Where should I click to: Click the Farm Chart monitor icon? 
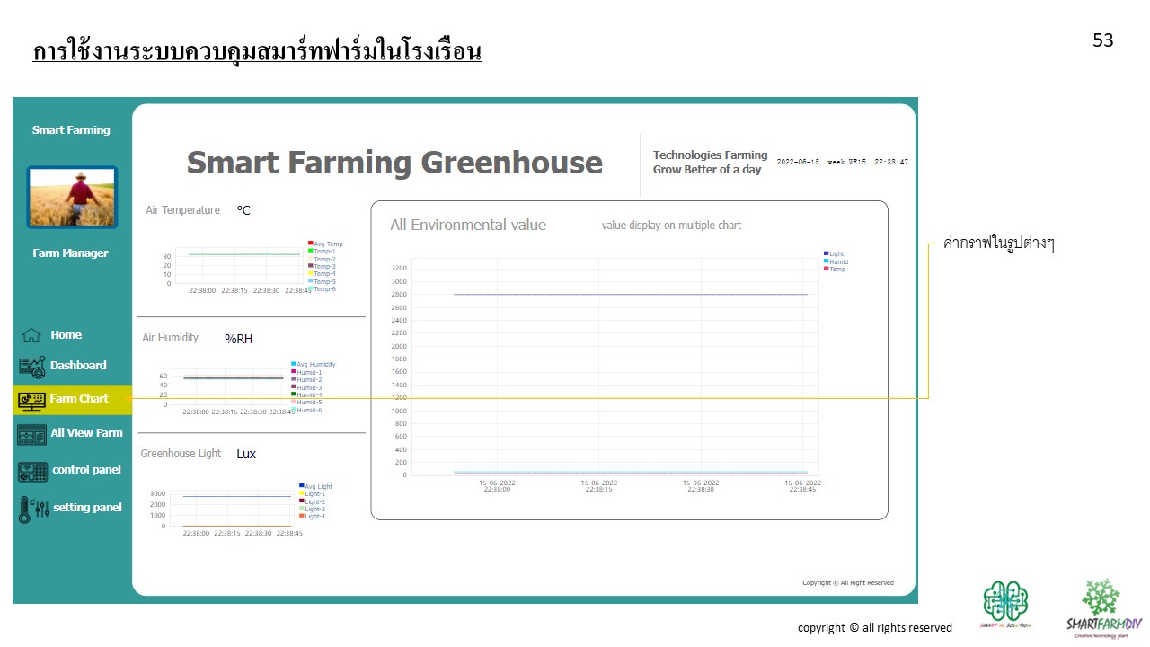click(31, 400)
